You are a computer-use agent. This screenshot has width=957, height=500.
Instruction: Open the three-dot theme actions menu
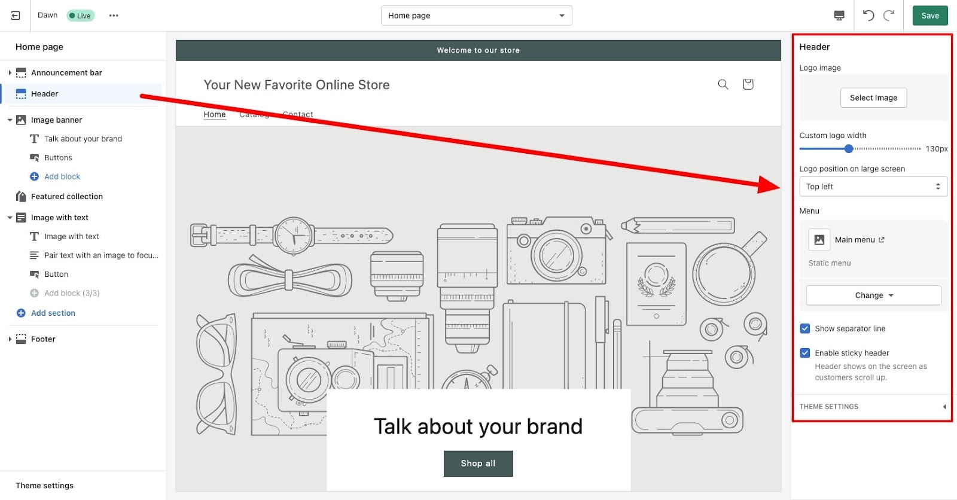pyautogui.click(x=114, y=16)
